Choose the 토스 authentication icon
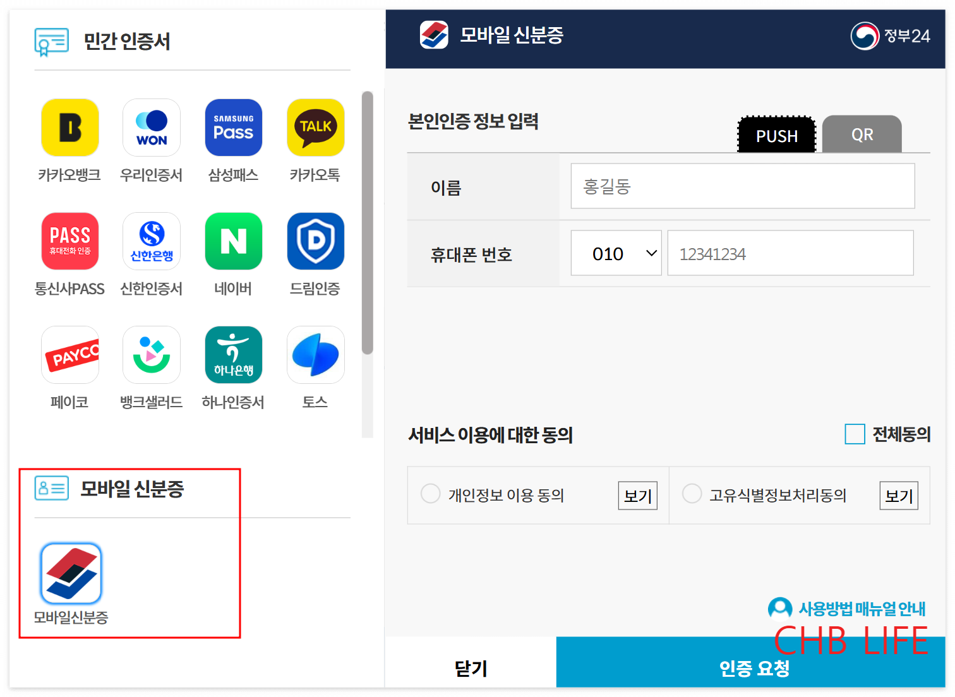The image size is (955, 697). [x=315, y=354]
